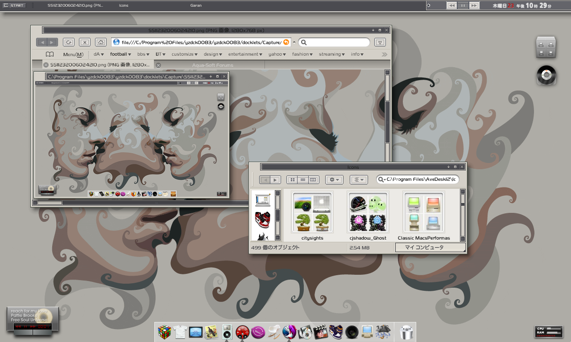This screenshot has height=342, width=571.
Task: Open the entertainment bookmarks menu
Action: (x=245, y=54)
